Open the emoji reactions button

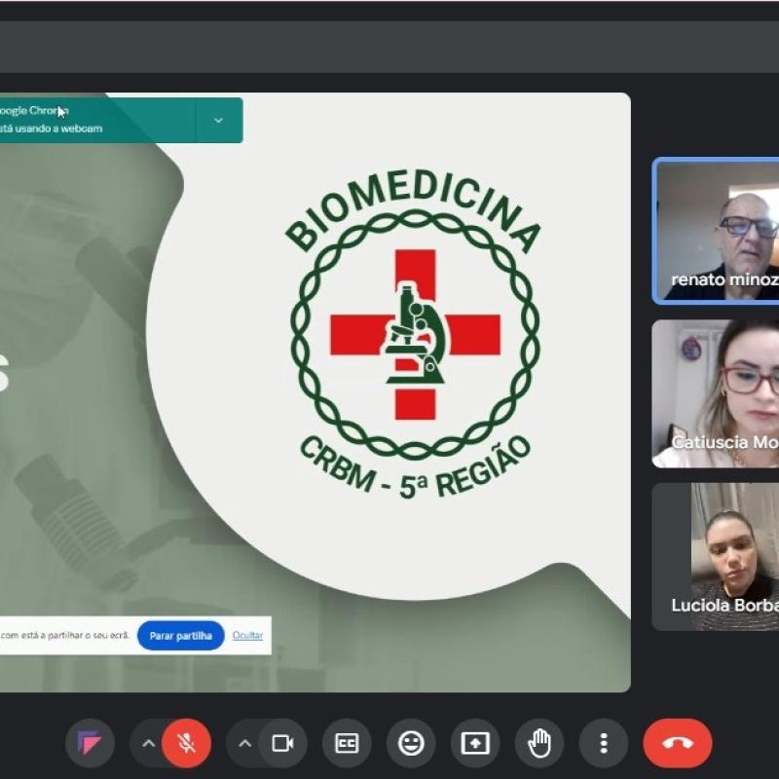tap(411, 744)
